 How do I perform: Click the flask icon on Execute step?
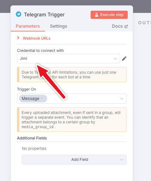97,15
